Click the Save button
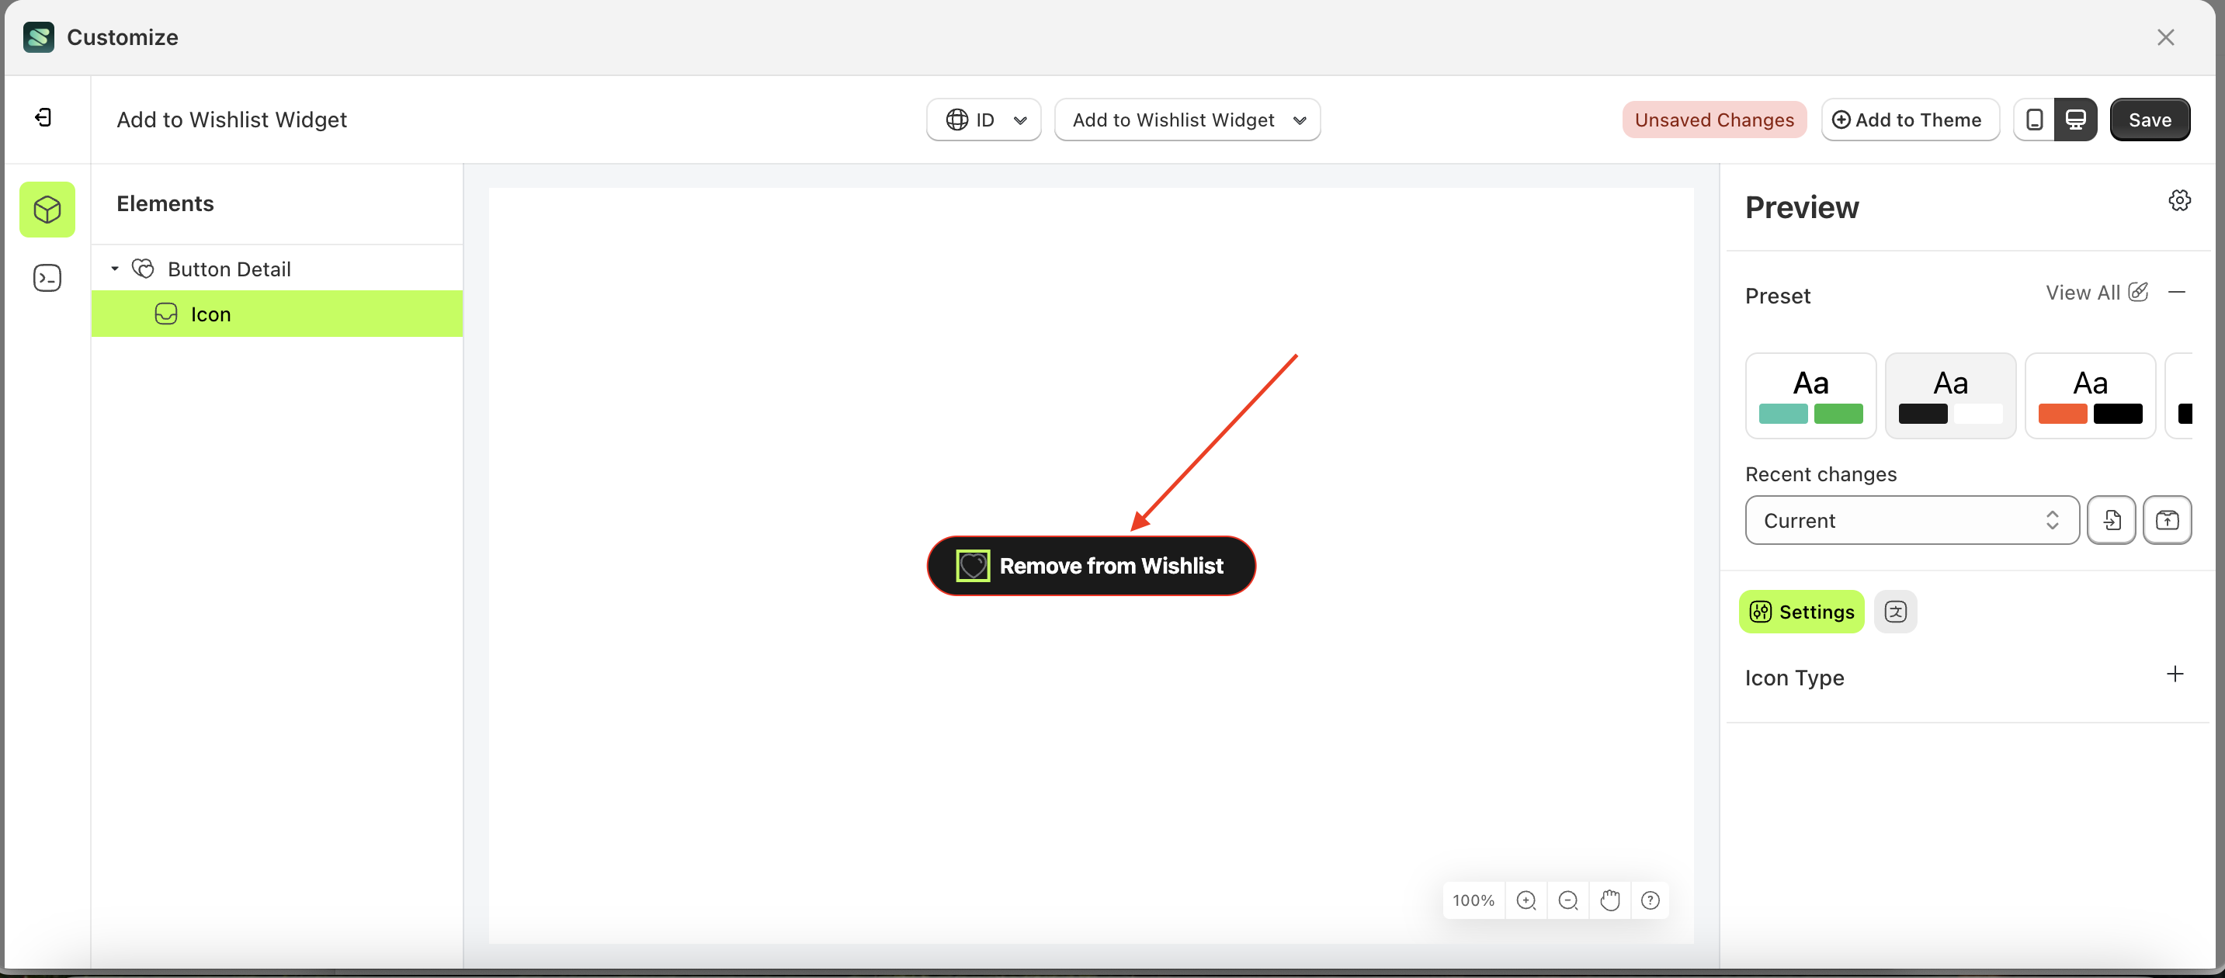This screenshot has width=2225, height=978. pyautogui.click(x=2150, y=119)
